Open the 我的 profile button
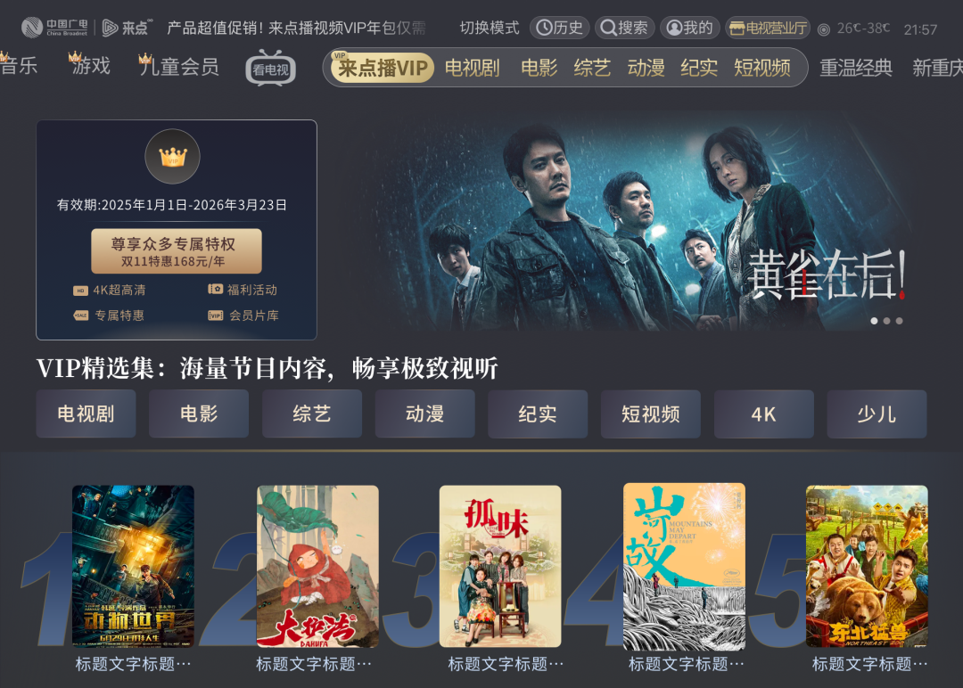The width and height of the screenshot is (963, 688). pyautogui.click(x=689, y=28)
